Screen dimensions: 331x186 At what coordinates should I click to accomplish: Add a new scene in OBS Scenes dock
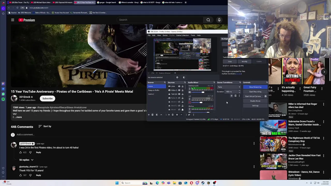pyautogui.click(x=149, y=115)
